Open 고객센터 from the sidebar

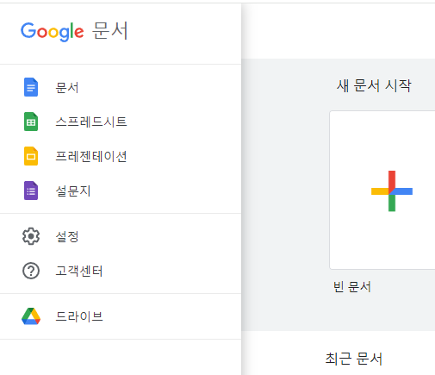[121, 271]
